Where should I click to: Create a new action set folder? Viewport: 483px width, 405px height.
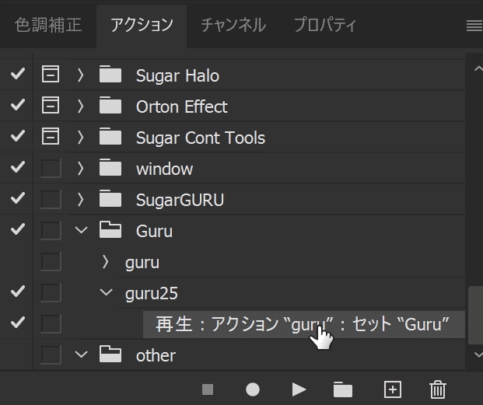[342, 389]
